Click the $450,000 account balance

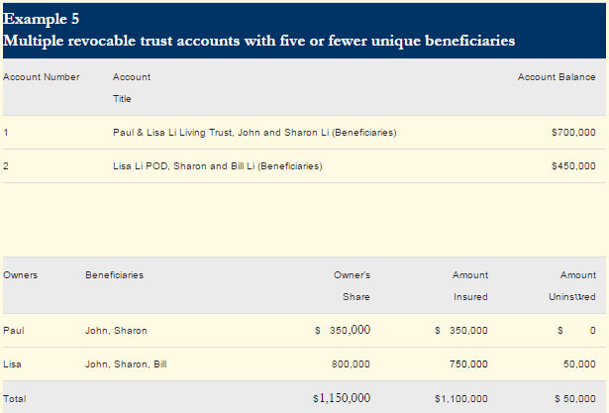click(x=573, y=166)
